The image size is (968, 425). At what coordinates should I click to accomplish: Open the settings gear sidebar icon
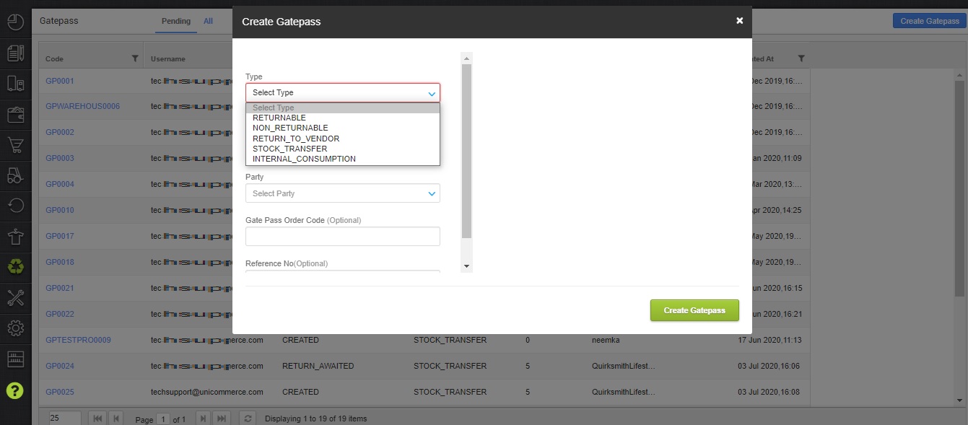[16, 328]
